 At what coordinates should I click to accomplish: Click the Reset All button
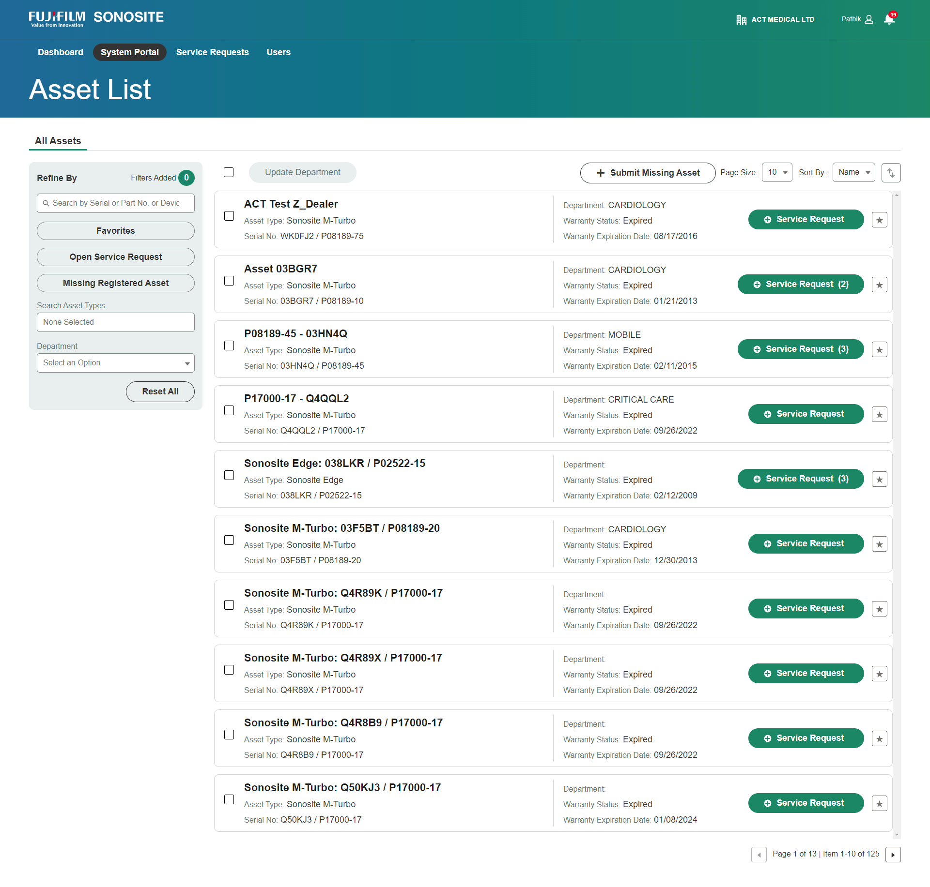tap(160, 391)
